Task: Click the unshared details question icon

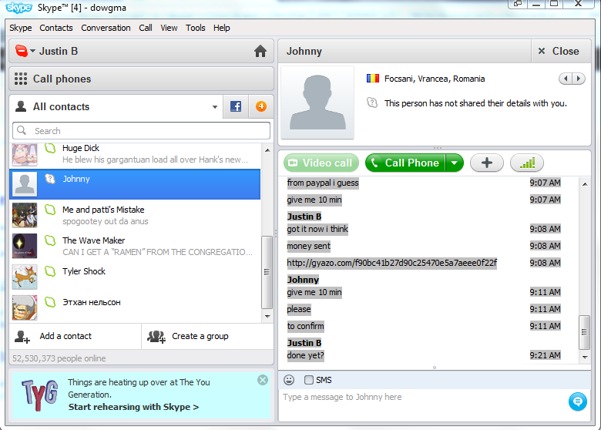Action: (372, 102)
